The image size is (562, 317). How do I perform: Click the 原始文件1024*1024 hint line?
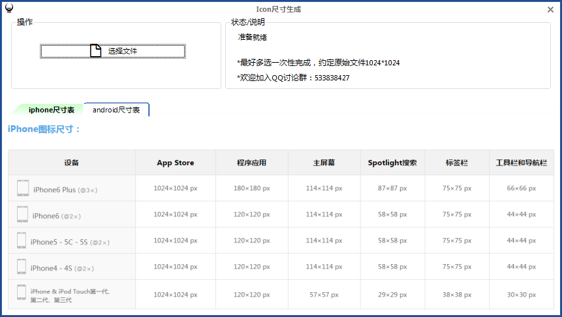tap(319, 63)
